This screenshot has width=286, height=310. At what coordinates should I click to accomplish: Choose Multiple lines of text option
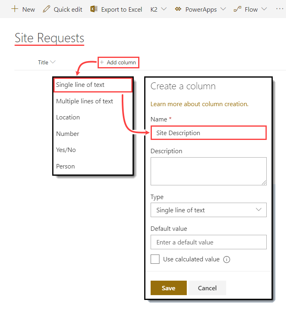(93, 101)
